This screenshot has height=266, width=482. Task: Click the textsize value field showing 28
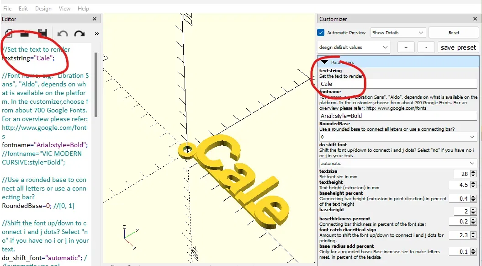pos(462,174)
